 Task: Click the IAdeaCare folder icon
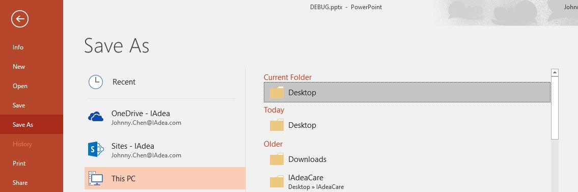[277, 182]
